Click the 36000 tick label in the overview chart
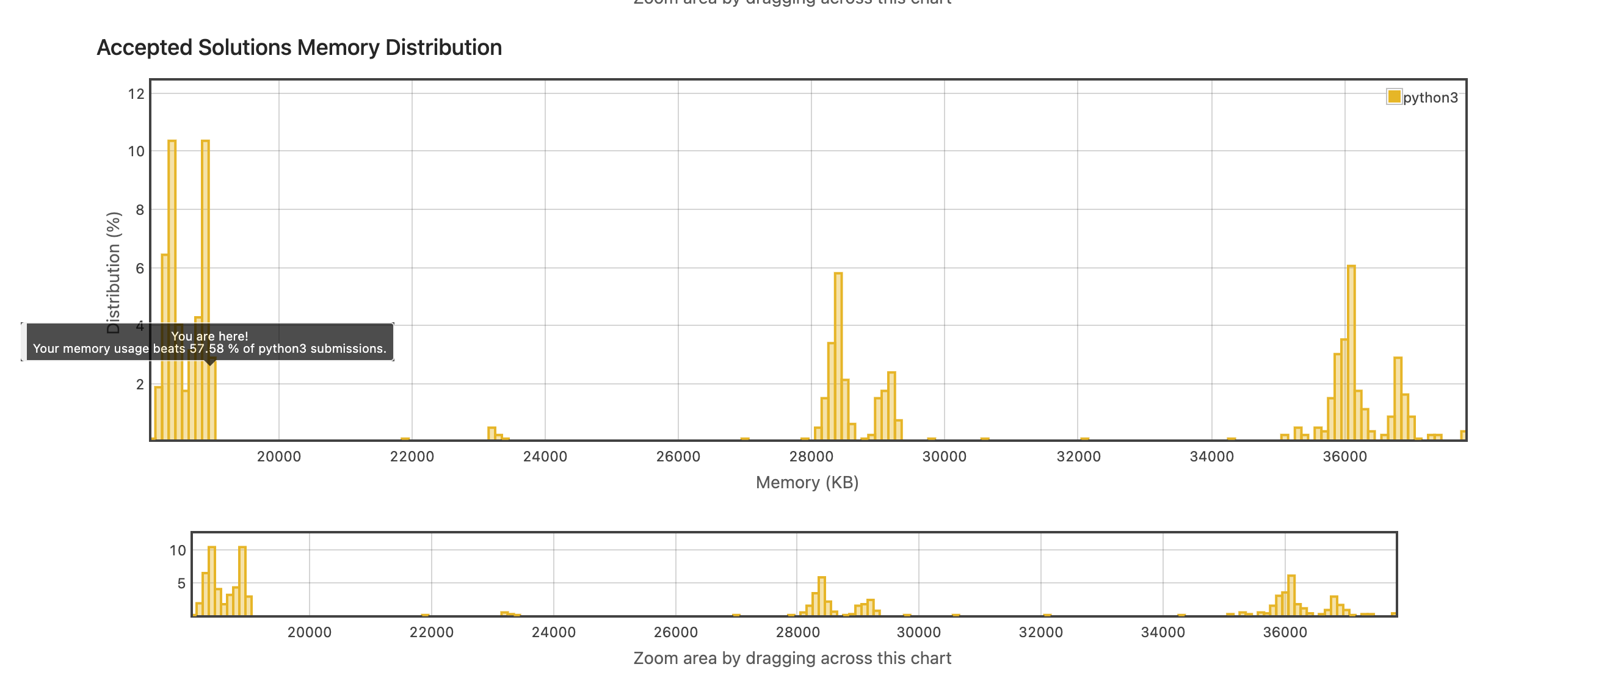 pos(1285,632)
